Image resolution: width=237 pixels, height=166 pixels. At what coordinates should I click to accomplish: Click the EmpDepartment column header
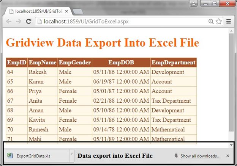pyautogui.click(x=174, y=63)
